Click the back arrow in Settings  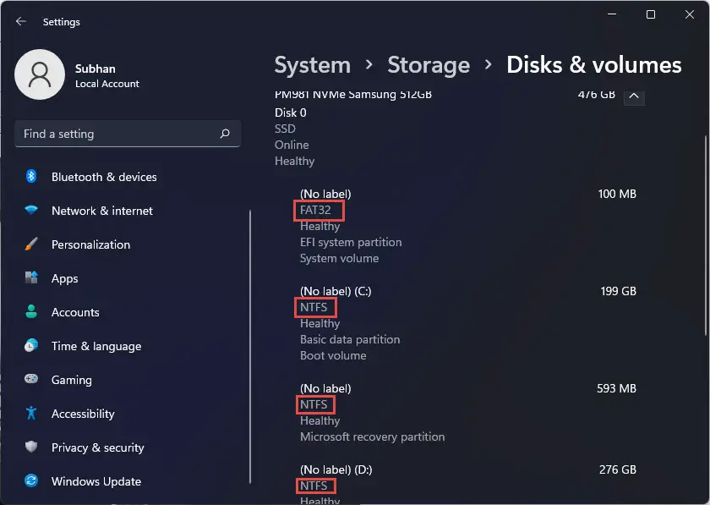[21, 21]
